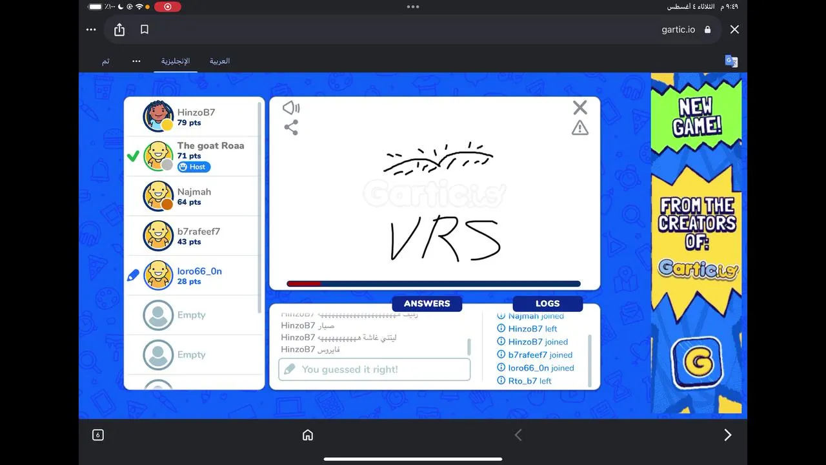Click the yellow G logo in the ad
The height and width of the screenshot is (465, 826).
tap(697, 364)
